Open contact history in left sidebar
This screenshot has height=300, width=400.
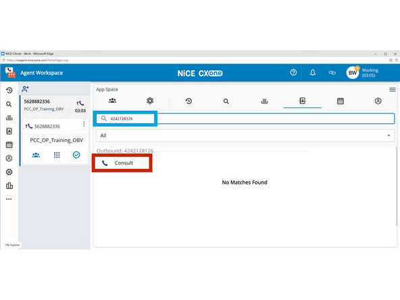9,91
